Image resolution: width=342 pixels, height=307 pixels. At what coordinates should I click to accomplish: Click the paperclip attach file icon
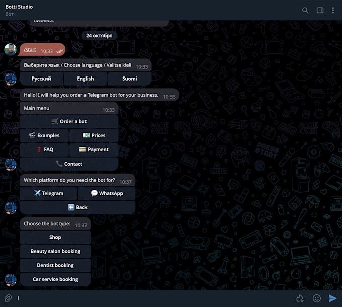pyautogui.click(x=8, y=298)
